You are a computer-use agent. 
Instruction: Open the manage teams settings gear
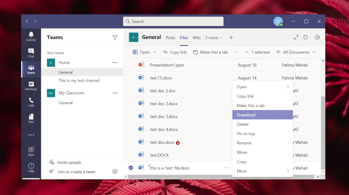click(x=115, y=172)
